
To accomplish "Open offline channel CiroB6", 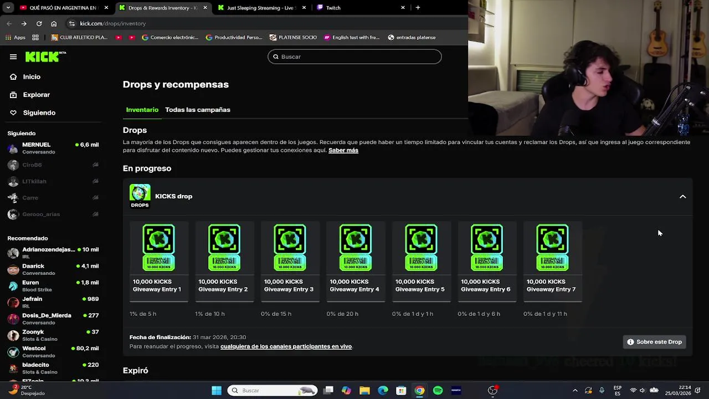I will 53,165.
